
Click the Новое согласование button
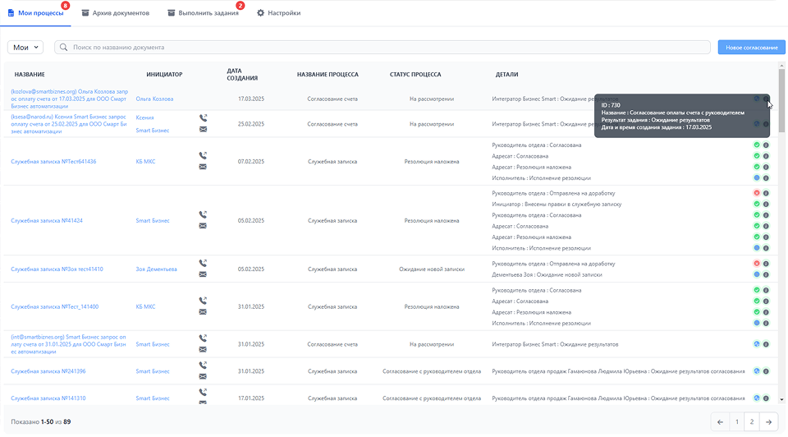pos(751,48)
